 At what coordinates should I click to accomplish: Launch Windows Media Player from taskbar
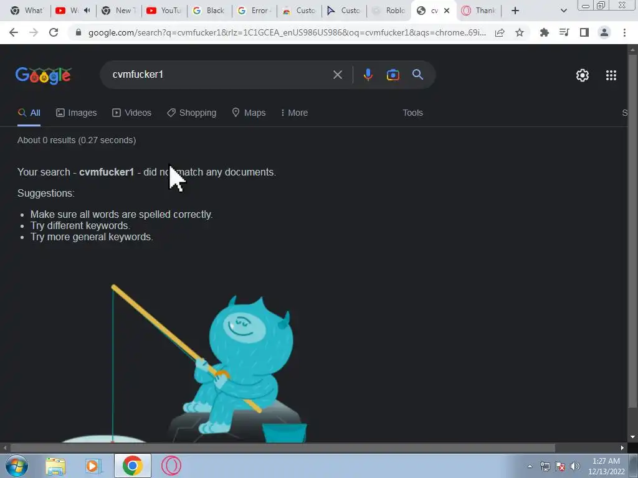pos(93,466)
